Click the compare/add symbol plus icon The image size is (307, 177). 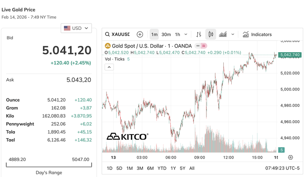click(140, 34)
